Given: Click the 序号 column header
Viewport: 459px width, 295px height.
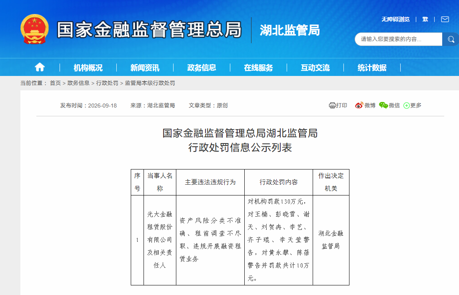Looking at the screenshot, I should (137, 182).
